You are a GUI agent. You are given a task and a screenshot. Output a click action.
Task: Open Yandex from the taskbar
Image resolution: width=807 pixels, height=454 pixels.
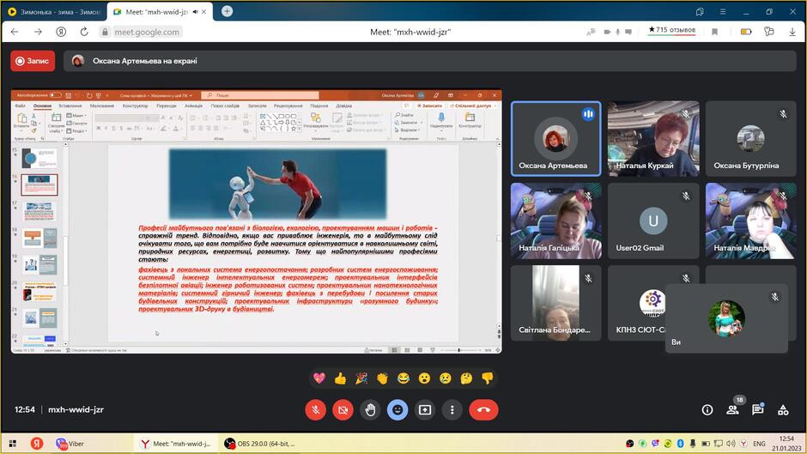tap(37, 443)
